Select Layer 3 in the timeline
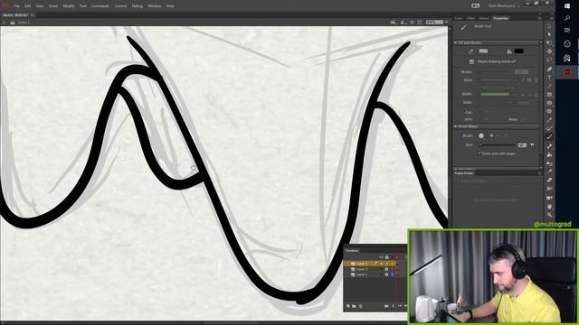The image size is (579, 325). pos(361,264)
